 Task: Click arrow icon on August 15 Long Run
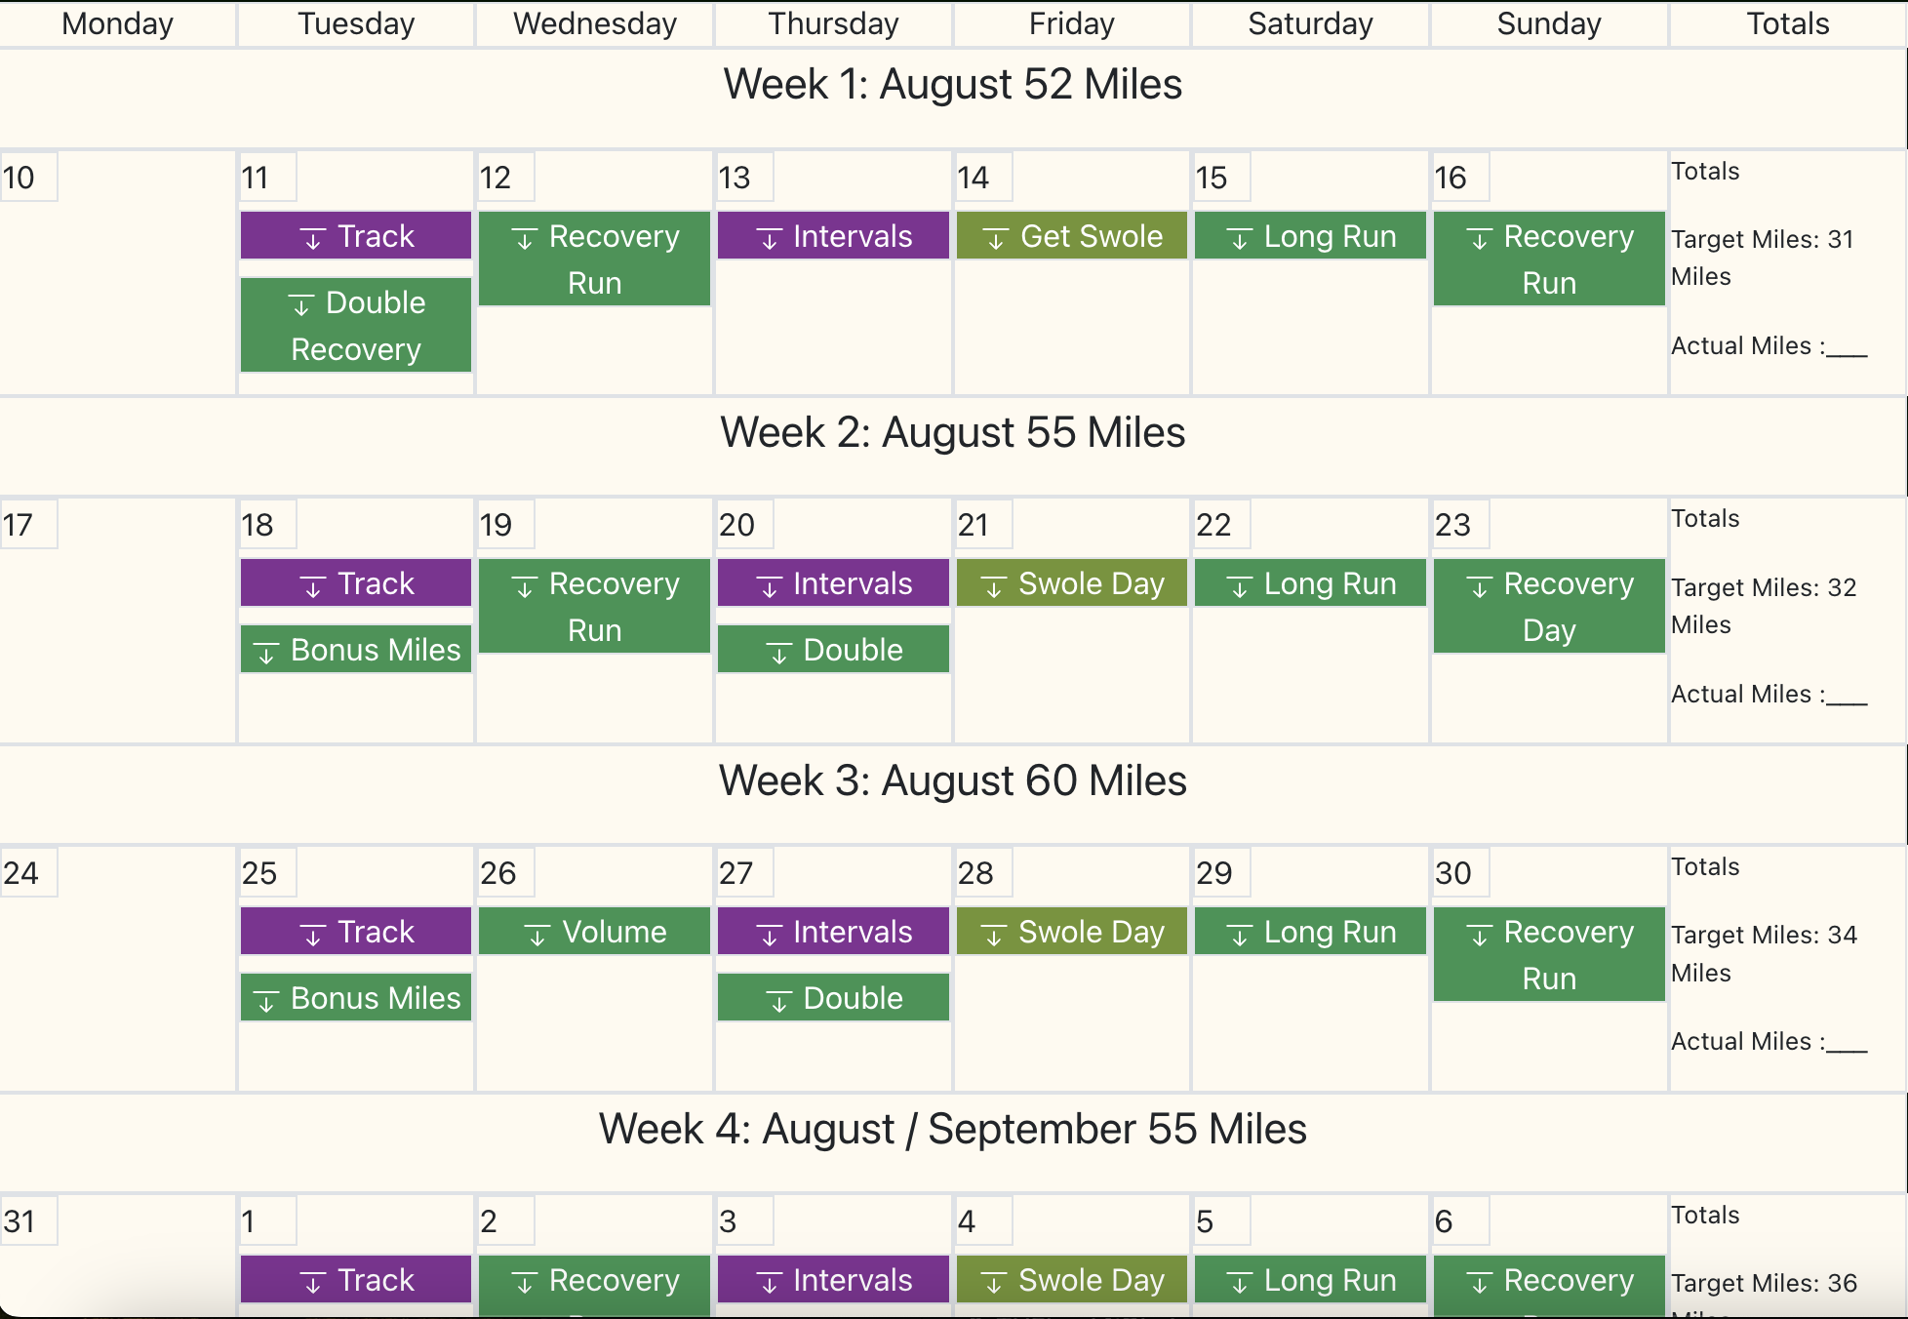point(1239,238)
